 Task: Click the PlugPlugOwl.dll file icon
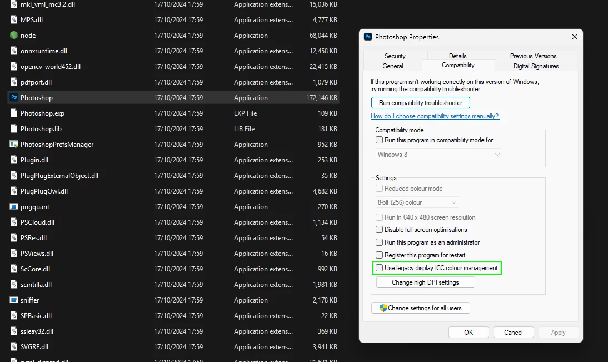14,191
